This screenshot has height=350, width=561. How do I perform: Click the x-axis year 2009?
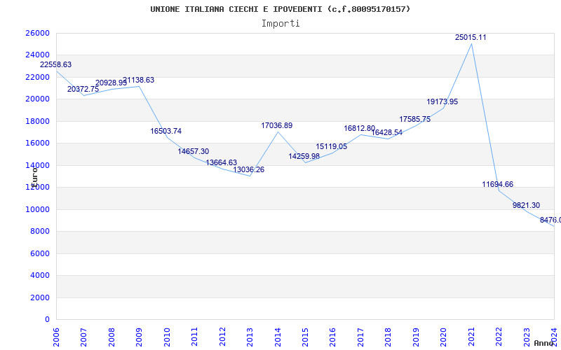pyautogui.click(x=139, y=337)
